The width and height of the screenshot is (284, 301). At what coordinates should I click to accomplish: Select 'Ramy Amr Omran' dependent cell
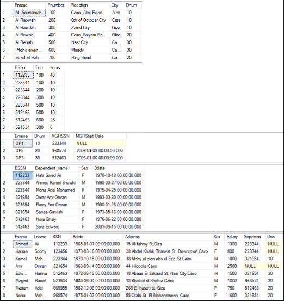[56, 205]
